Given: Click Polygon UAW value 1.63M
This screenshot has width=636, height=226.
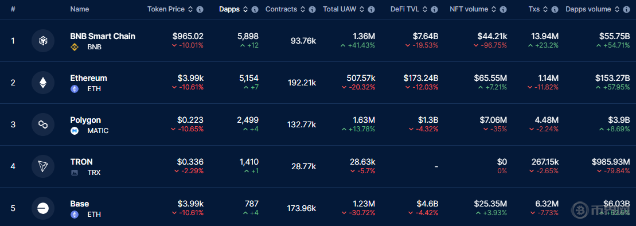Looking at the screenshot, I should pyautogui.click(x=364, y=120).
